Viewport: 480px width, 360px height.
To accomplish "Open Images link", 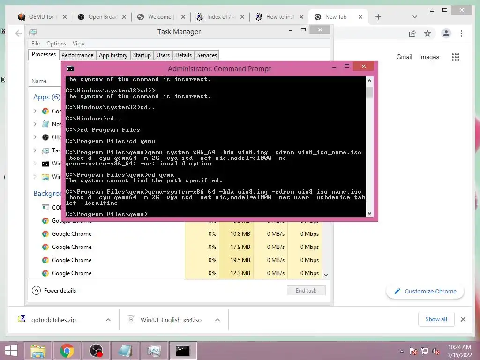I will click(429, 57).
